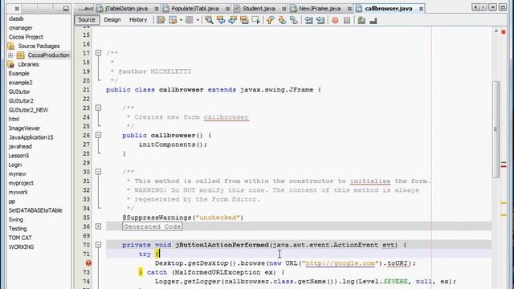
Task: Start macro recording with red circle
Action: (x=335, y=20)
